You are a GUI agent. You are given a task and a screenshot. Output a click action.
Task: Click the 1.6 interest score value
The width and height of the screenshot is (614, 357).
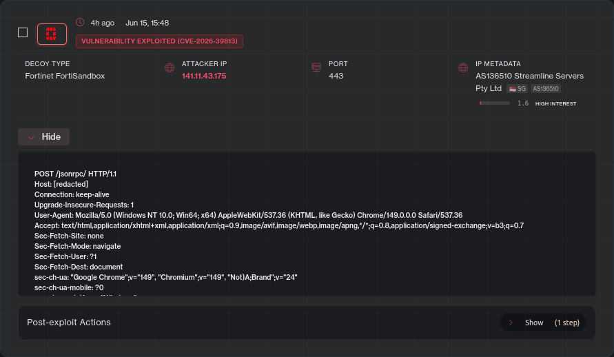tap(523, 103)
